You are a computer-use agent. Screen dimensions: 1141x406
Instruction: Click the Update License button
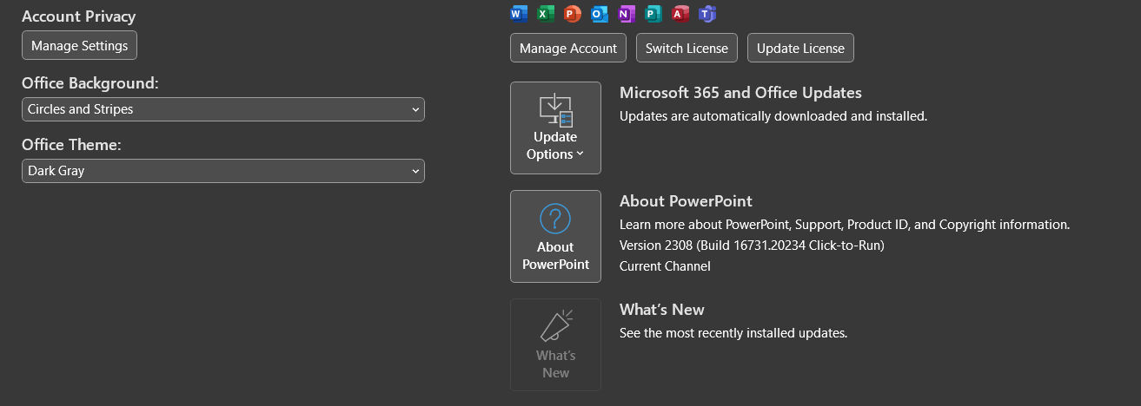pos(800,48)
